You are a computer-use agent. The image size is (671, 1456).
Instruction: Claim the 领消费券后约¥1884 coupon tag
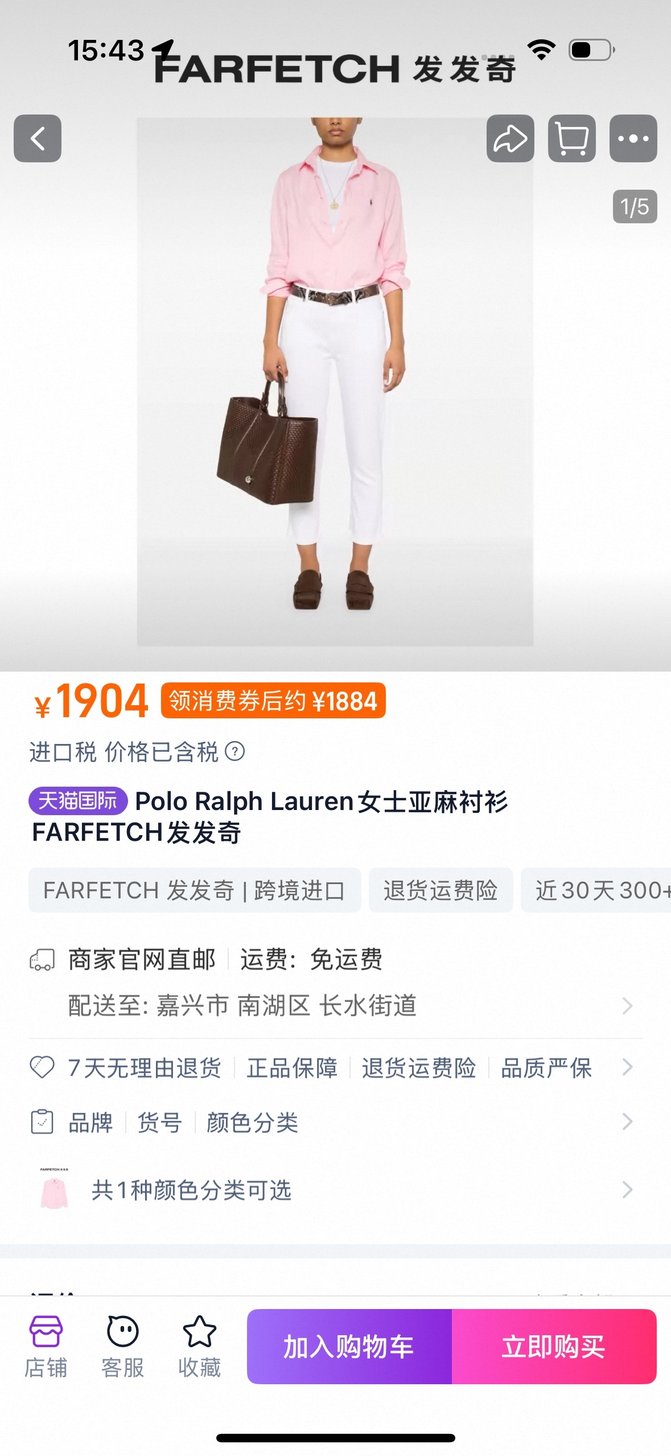pyautogui.click(x=273, y=700)
